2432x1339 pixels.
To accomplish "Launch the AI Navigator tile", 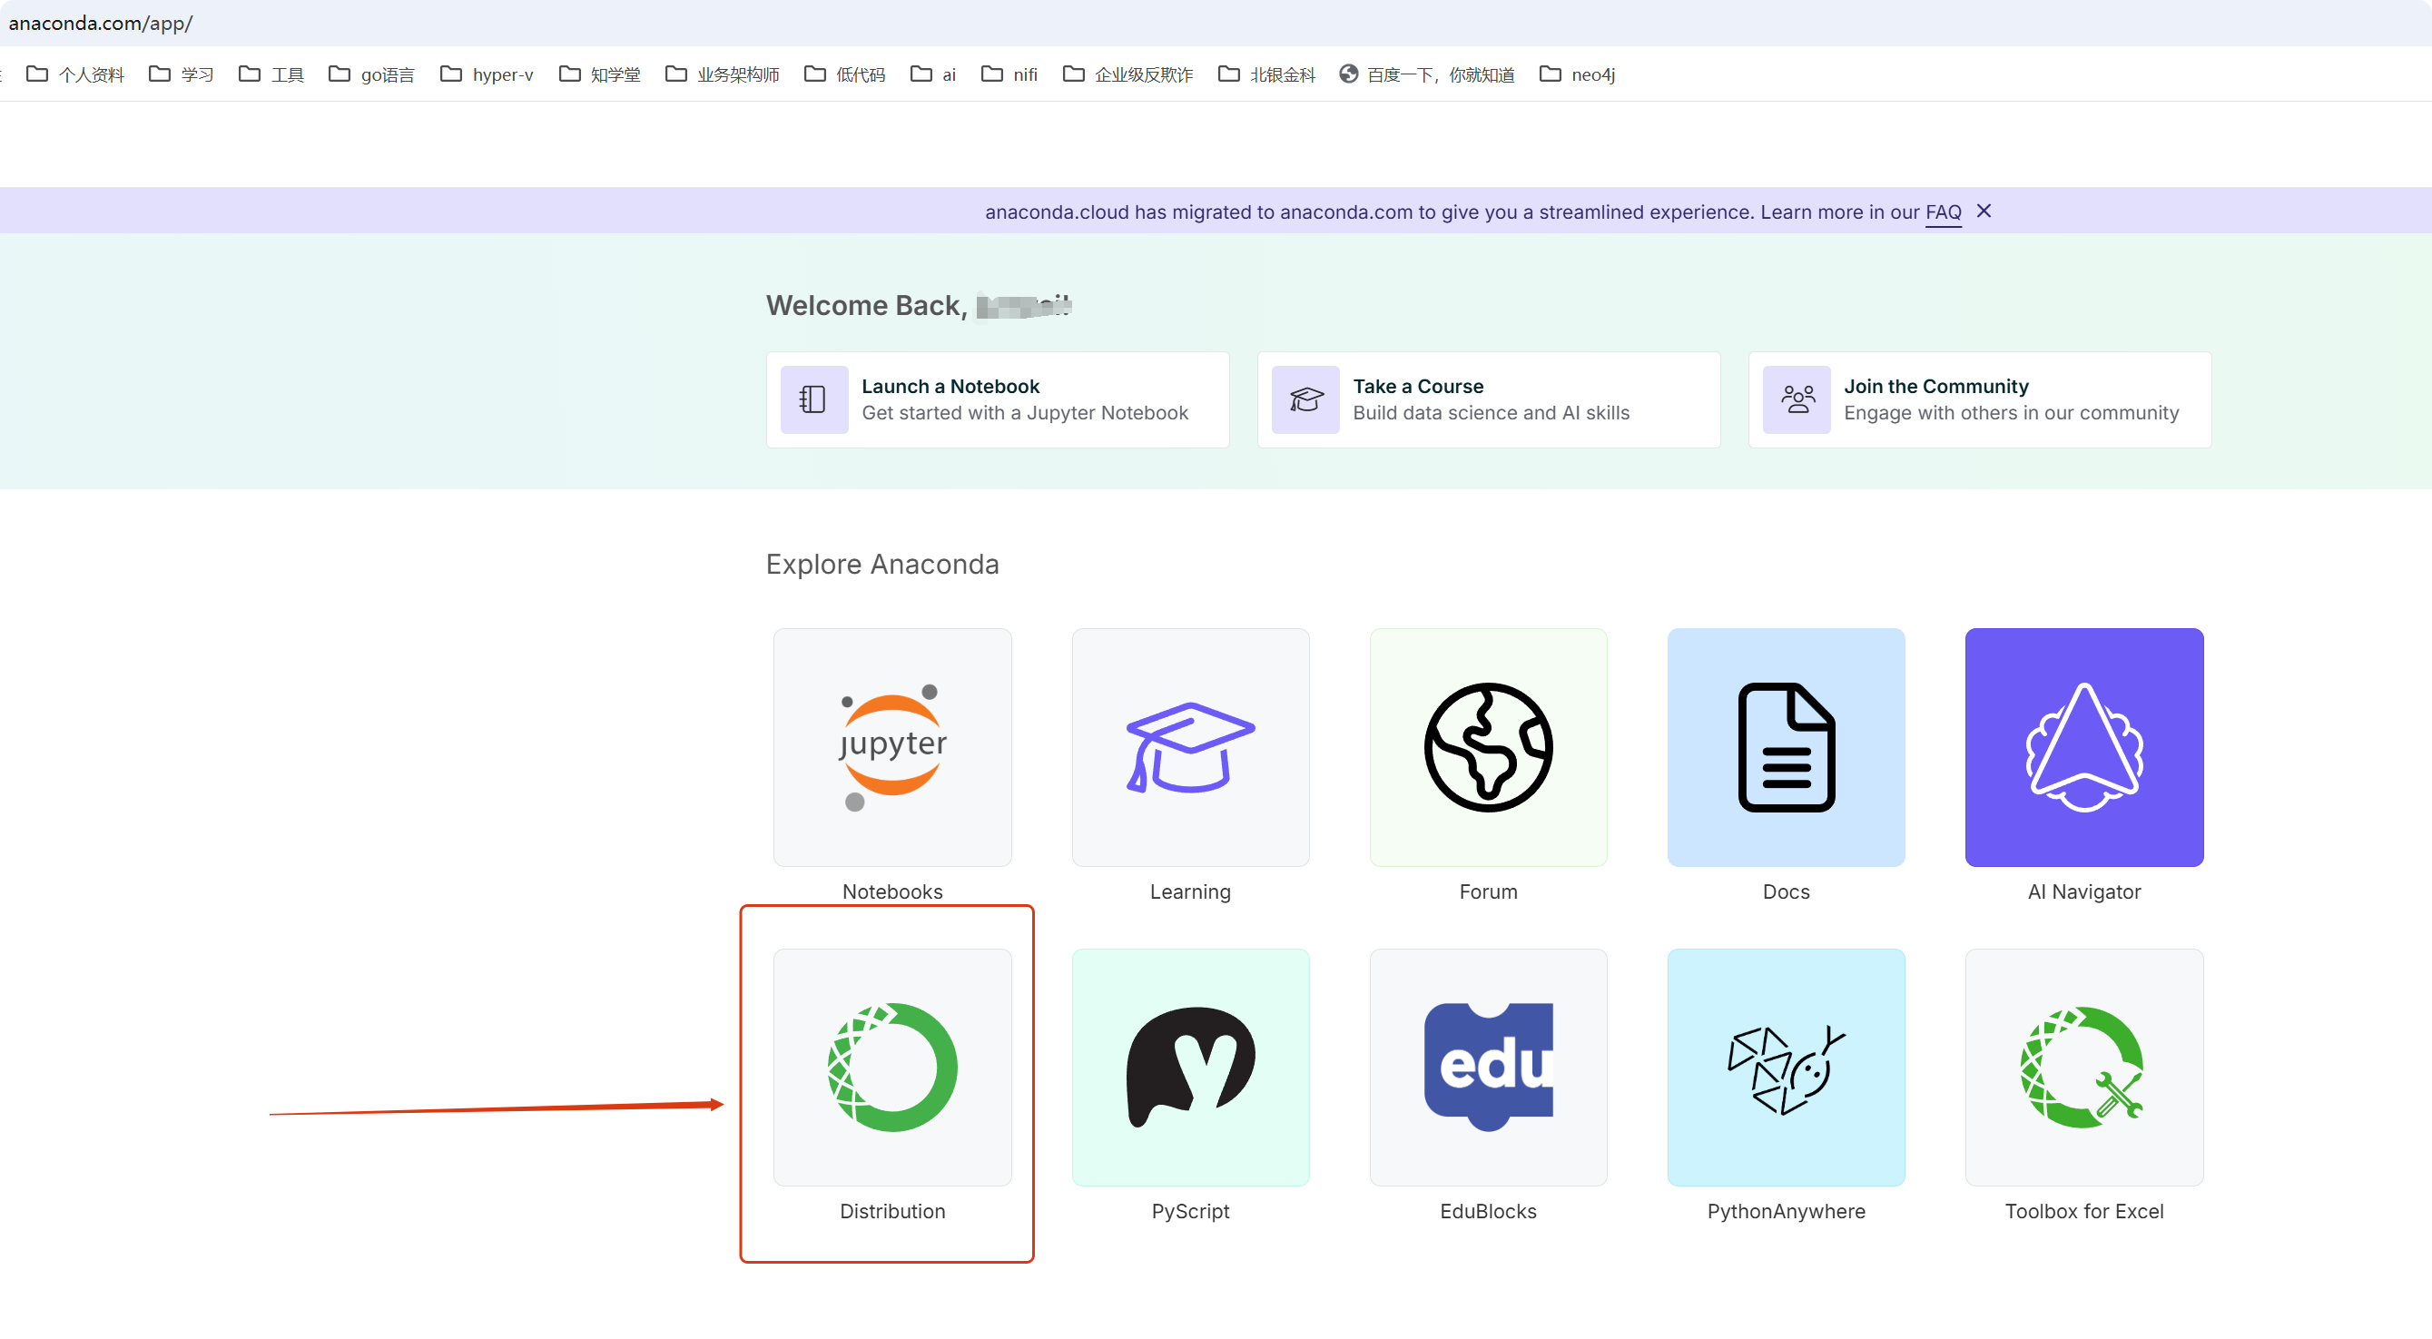I will [2083, 747].
